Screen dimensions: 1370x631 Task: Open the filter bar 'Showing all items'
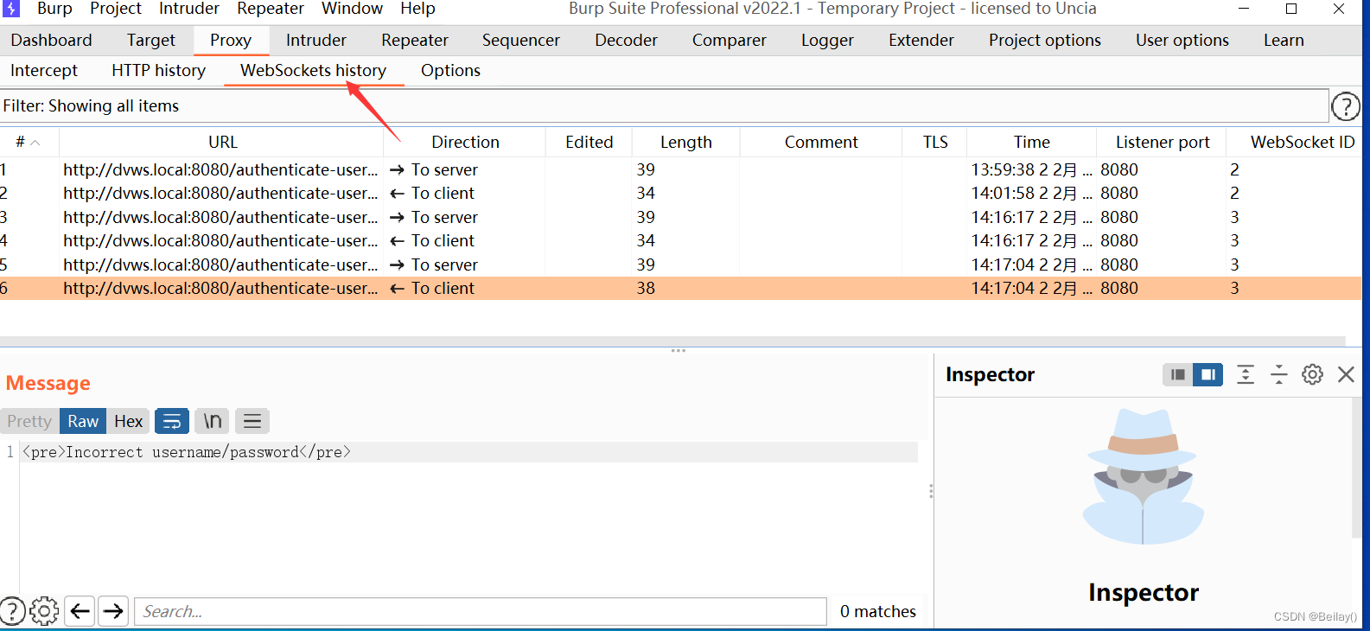click(664, 106)
